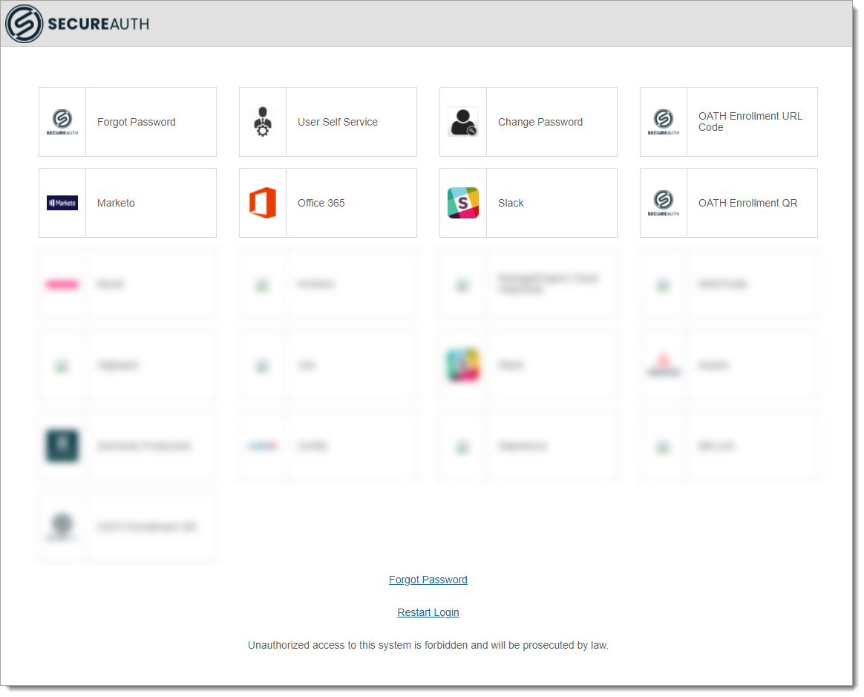Select the Change Password tile
The image size is (864, 697).
pos(528,121)
